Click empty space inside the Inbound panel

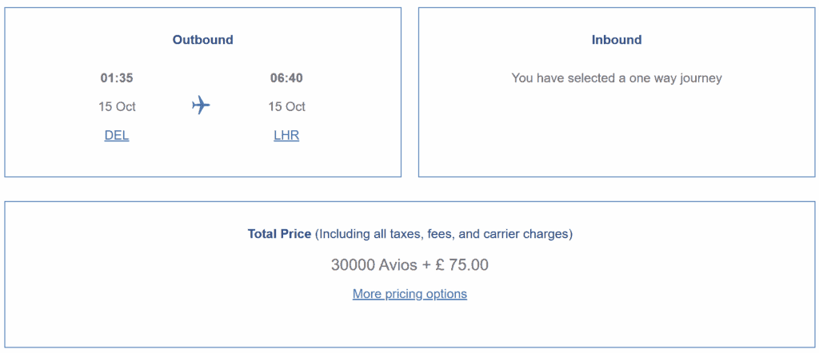[x=617, y=136]
